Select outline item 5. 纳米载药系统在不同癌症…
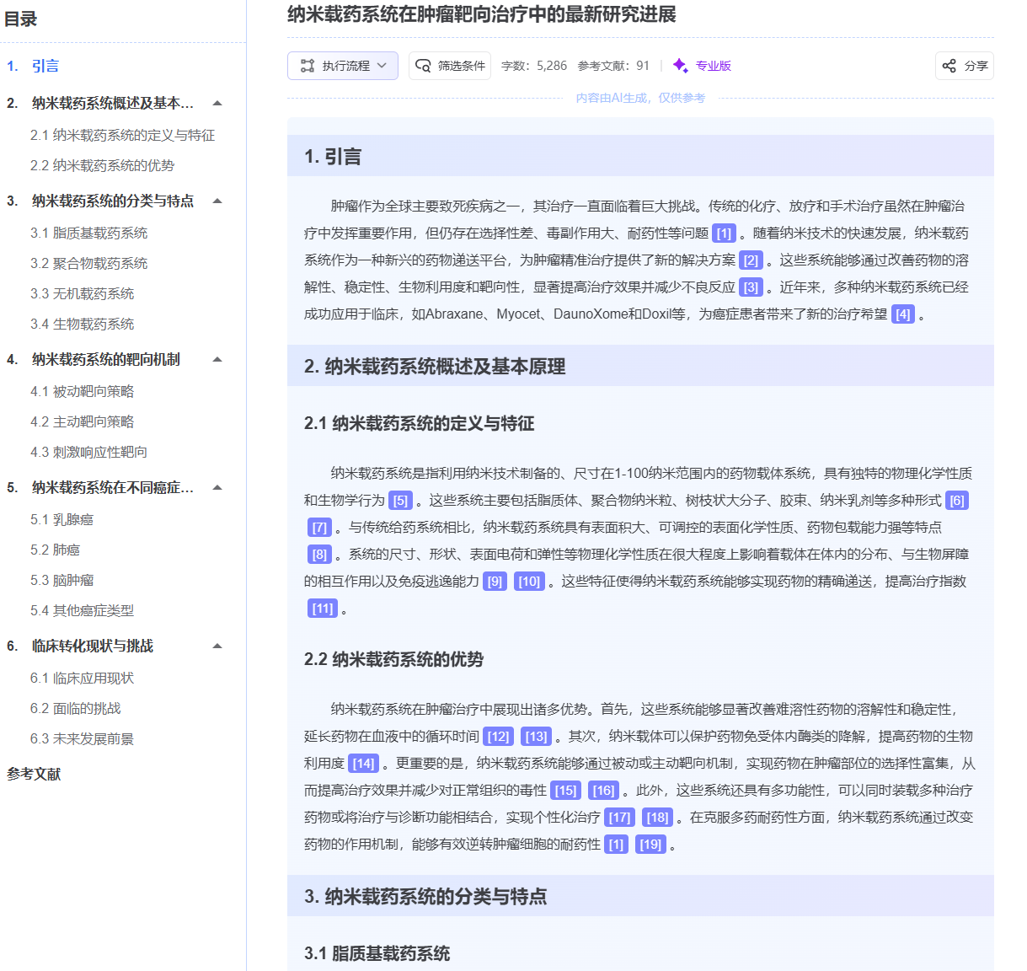Image resolution: width=1027 pixels, height=971 pixels. point(101,487)
